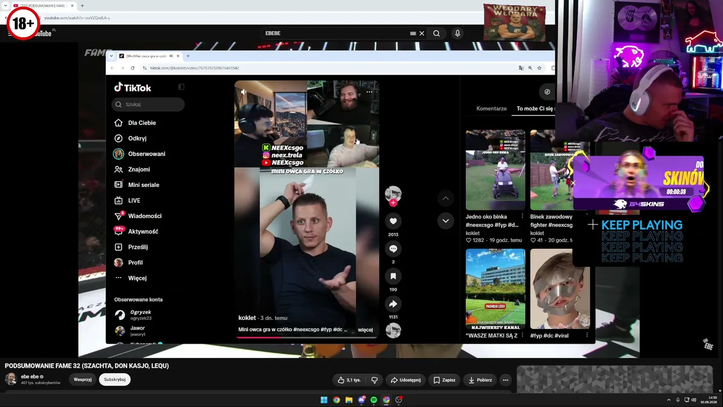
Task: Open Spotify from the taskbar
Action: 373,400
